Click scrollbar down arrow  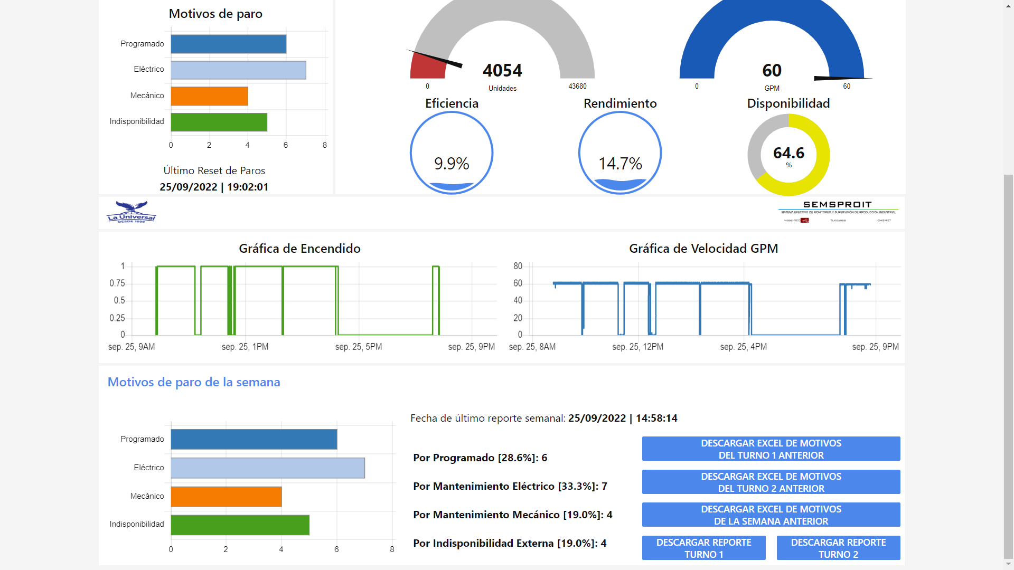coord(1008,564)
